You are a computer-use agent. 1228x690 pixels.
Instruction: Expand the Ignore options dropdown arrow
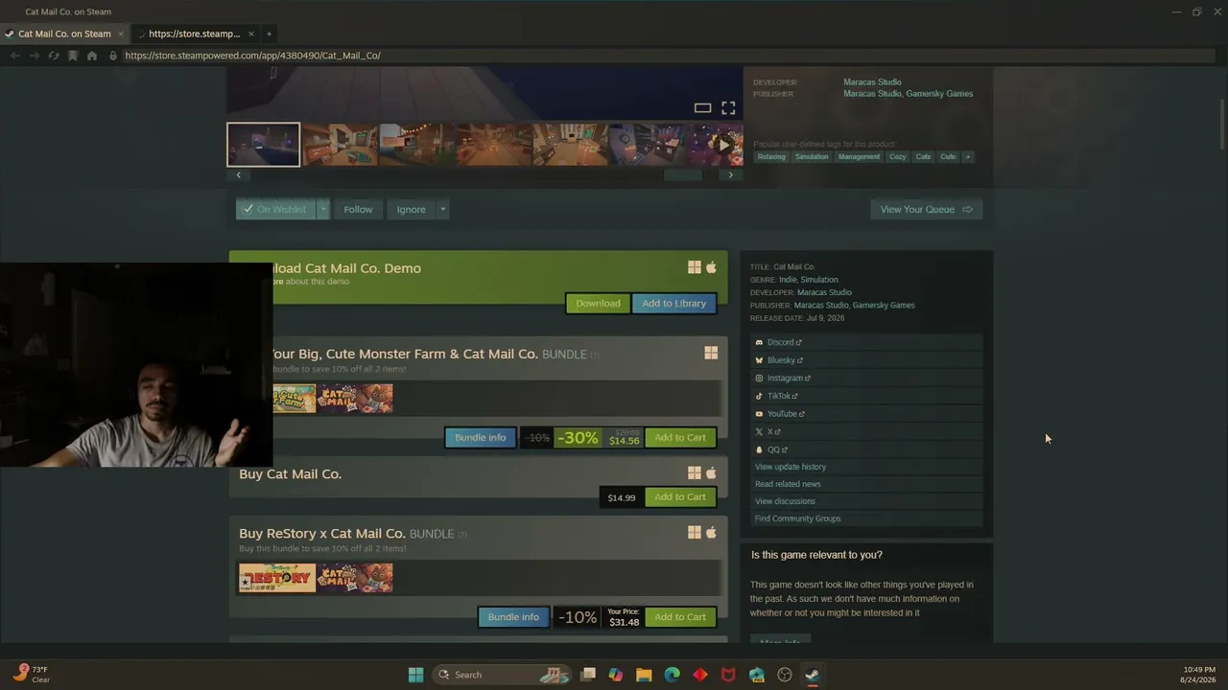442,209
